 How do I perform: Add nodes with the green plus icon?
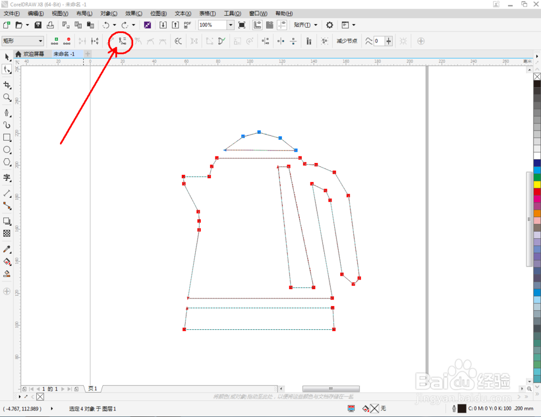(x=55, y=41)
